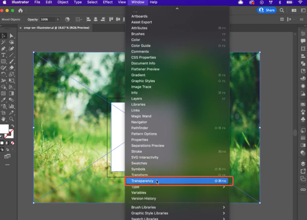The height and width of the screenshot is (220, 307).
Task: Open the Layers panel icon in right dock
Action: tap(303, 164)
